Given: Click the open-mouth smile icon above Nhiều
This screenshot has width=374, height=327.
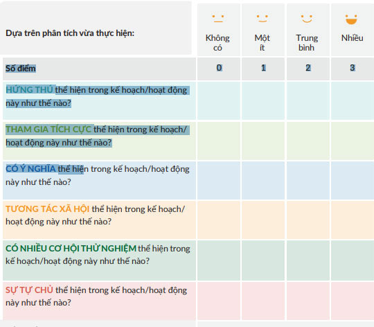Looking at the screenshot, I should (351, 19).
